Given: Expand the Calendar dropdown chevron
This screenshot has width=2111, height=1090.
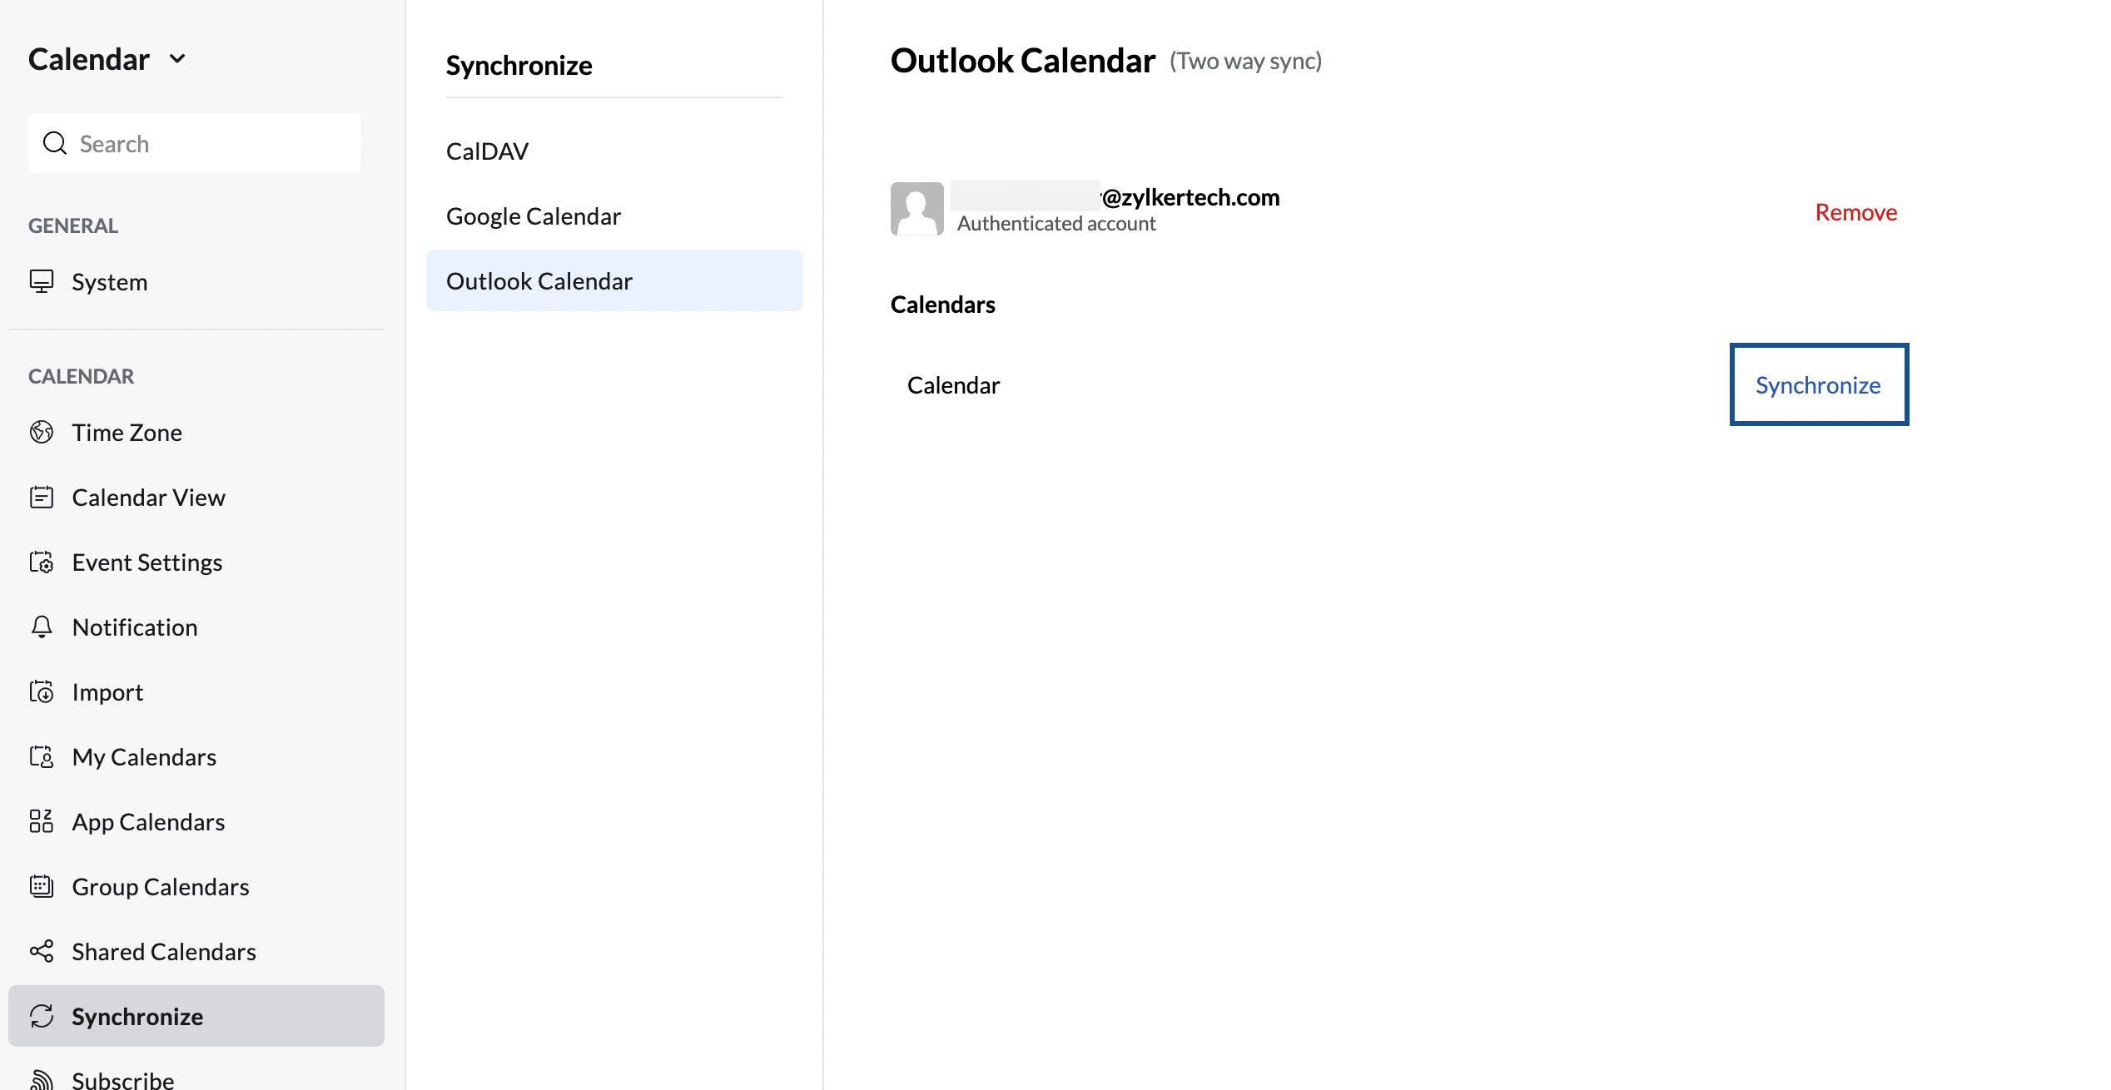Looking at the screenshot, I should click(177, 59).
